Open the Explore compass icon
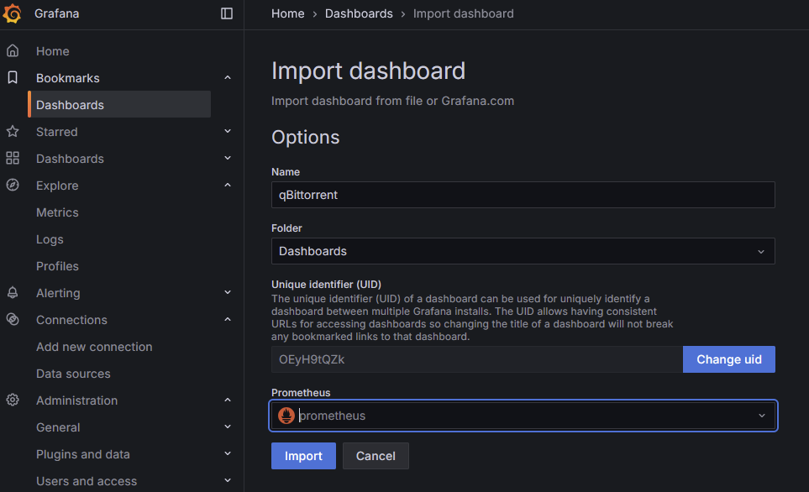This screenshot has height=492, width=809. [12, 186]
